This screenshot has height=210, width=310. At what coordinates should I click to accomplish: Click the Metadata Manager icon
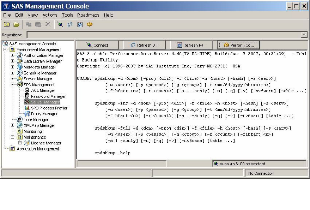tap(20, 67)
